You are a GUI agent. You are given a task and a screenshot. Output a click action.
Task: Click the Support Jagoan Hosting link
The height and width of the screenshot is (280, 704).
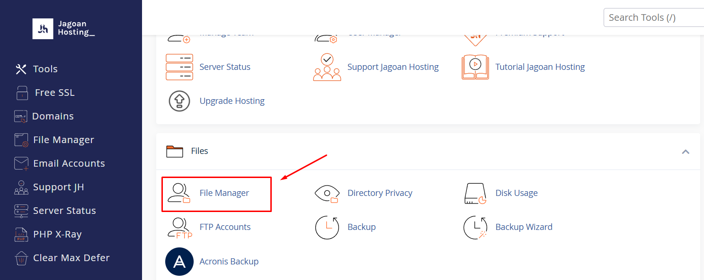(x=393, y=67)
